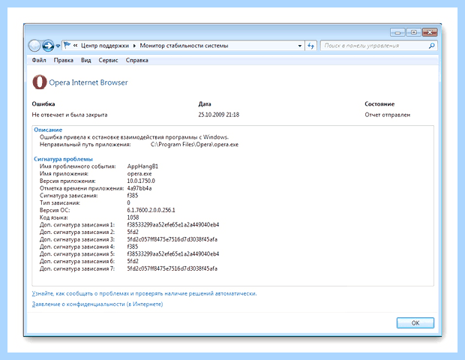Viewport: 465px width, 360px height.
Task: Maximize the window
Action: click(x=414, y=32)
